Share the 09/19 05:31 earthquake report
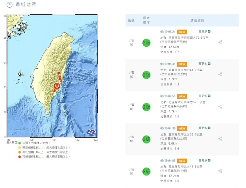The height and width of the screenshot is (188, 246). [x=220, y=74]
